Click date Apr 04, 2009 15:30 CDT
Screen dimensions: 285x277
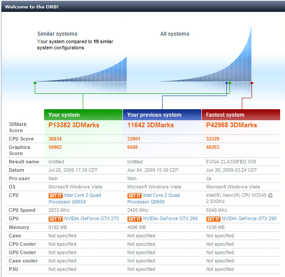point(153,170)
